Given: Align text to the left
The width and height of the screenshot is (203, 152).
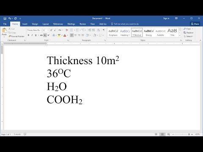Looking at the screenshot, I should (72, 35).
